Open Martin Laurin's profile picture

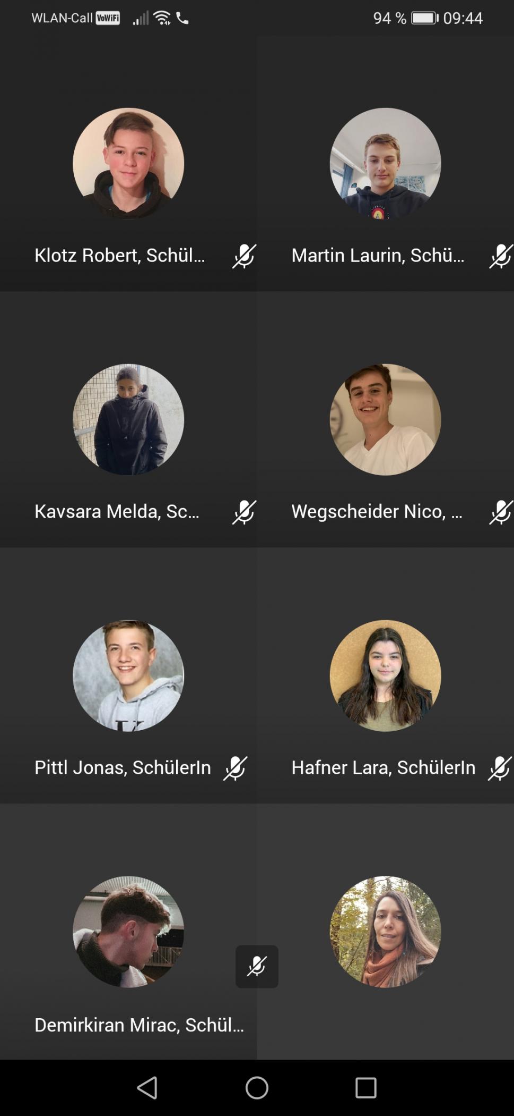[x=385, y=164]
